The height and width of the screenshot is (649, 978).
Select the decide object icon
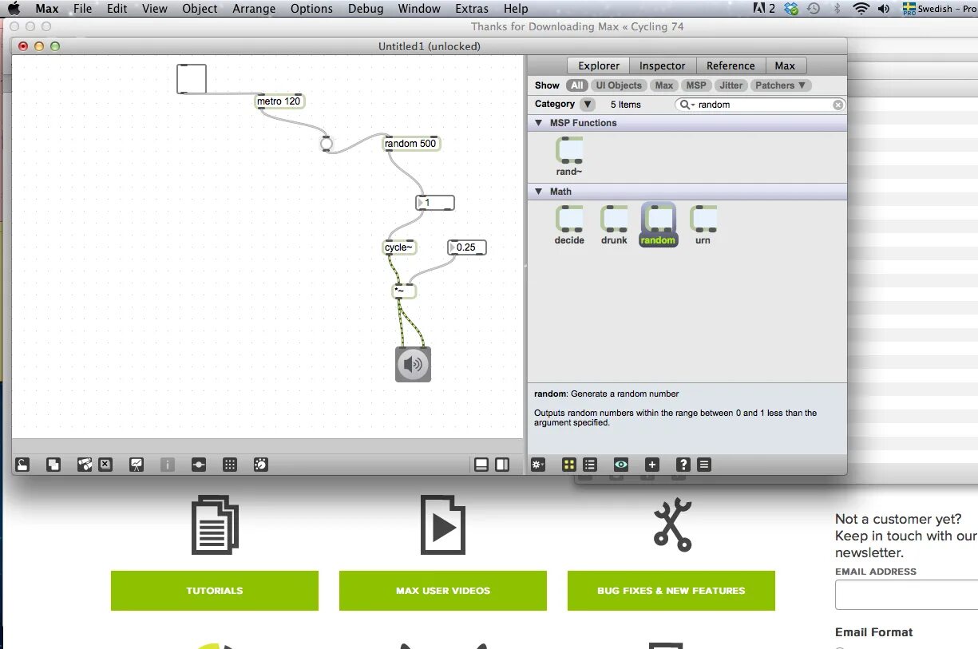tap(569, 219)
